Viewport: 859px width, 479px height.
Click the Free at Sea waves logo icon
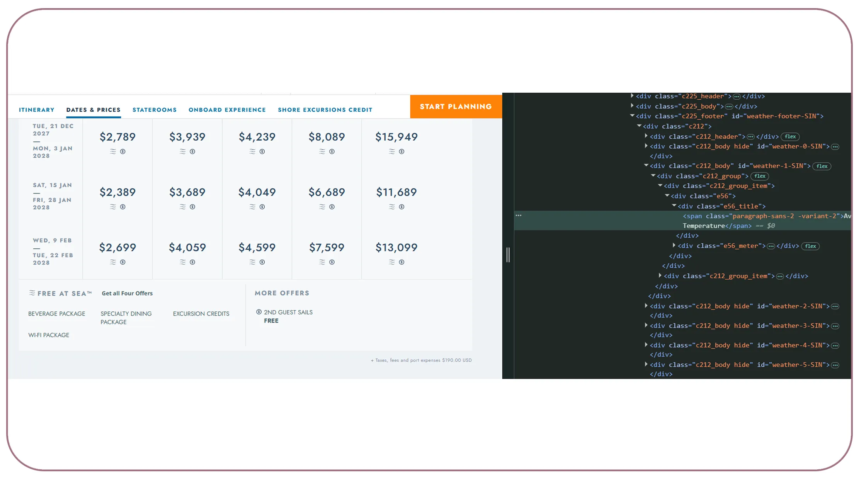(32, 293)
